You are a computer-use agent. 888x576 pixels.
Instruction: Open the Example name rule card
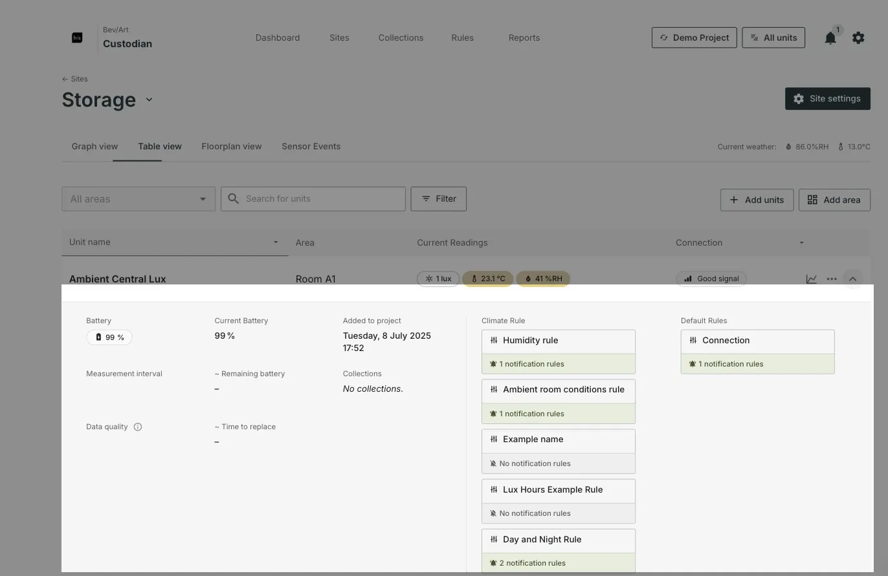pos(559,451)
